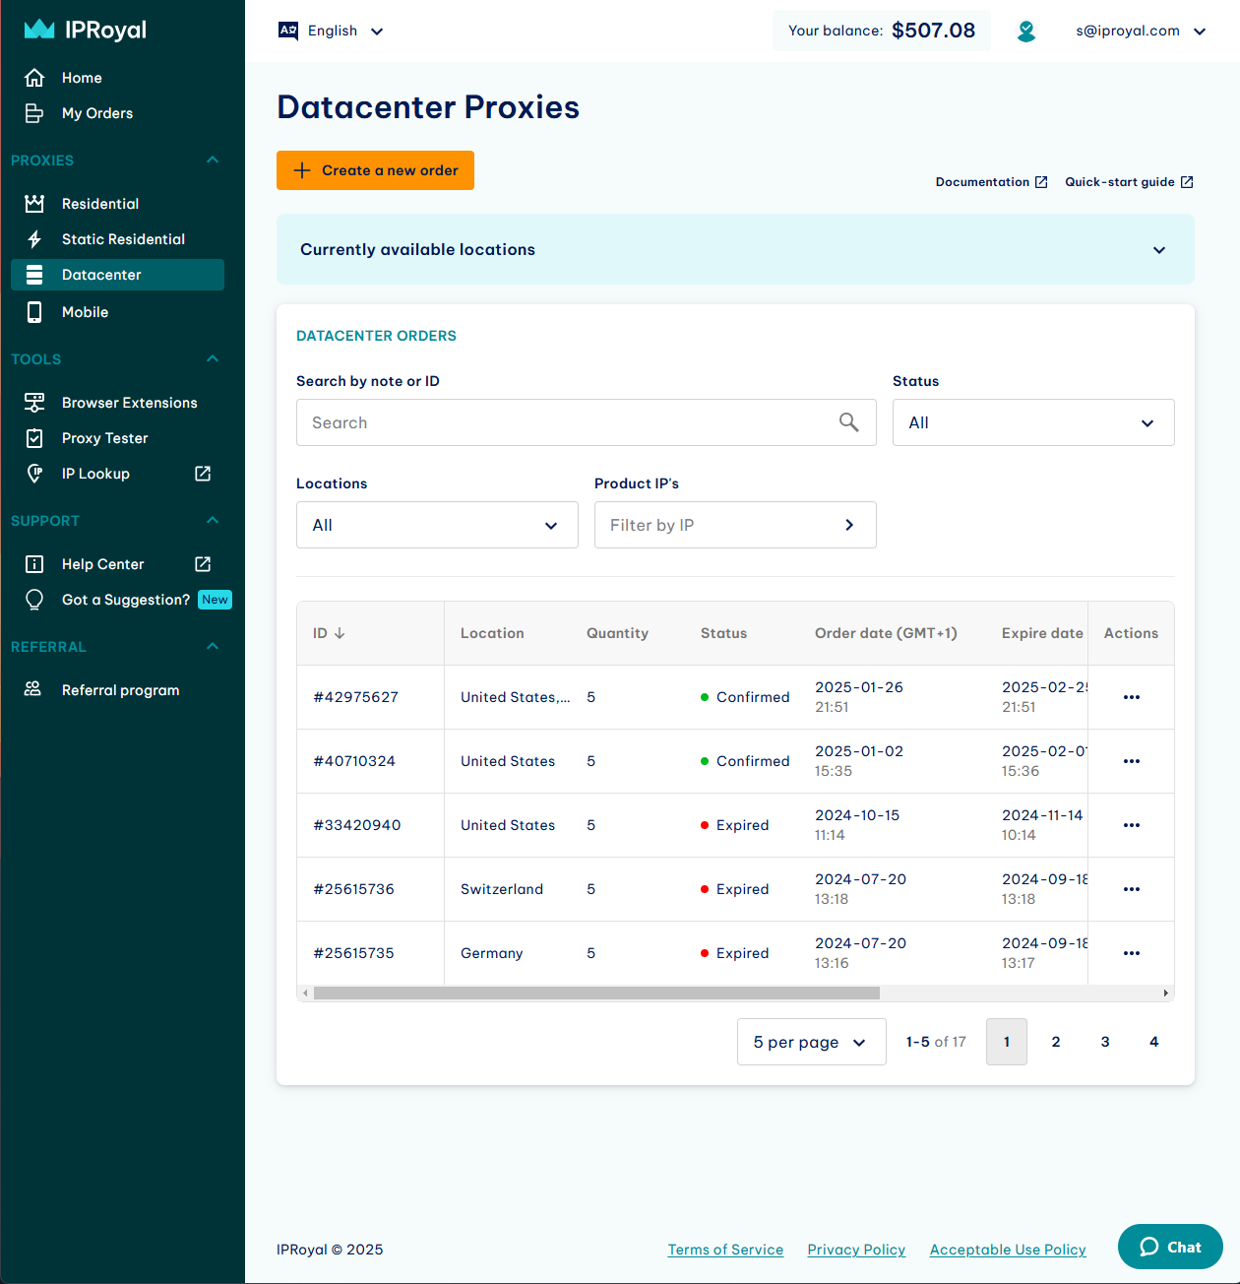
Task: Click the ID column sort arrow
Action: point(340,633)
